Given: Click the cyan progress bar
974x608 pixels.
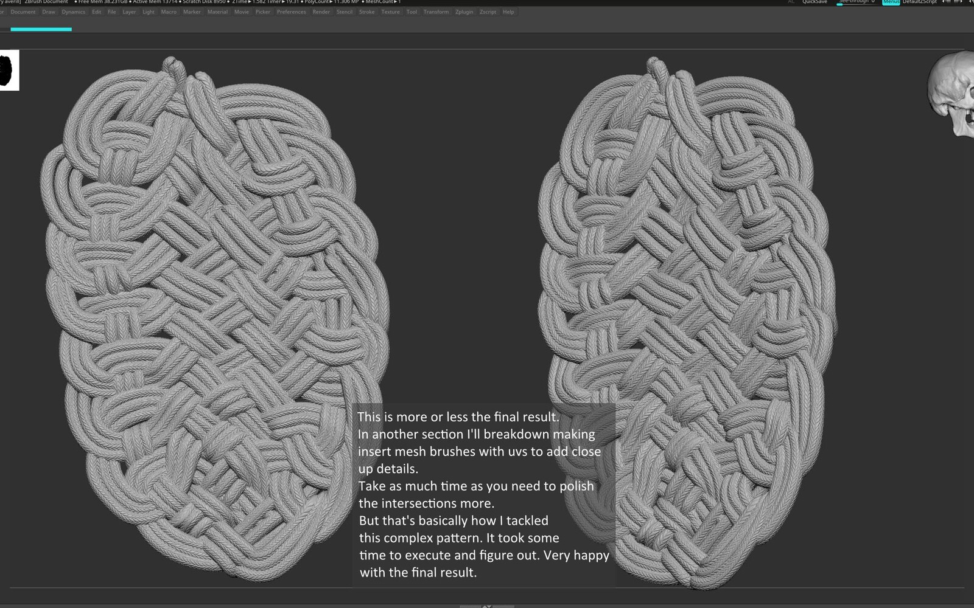Looking at the screenshot, I should coord(41,29).
